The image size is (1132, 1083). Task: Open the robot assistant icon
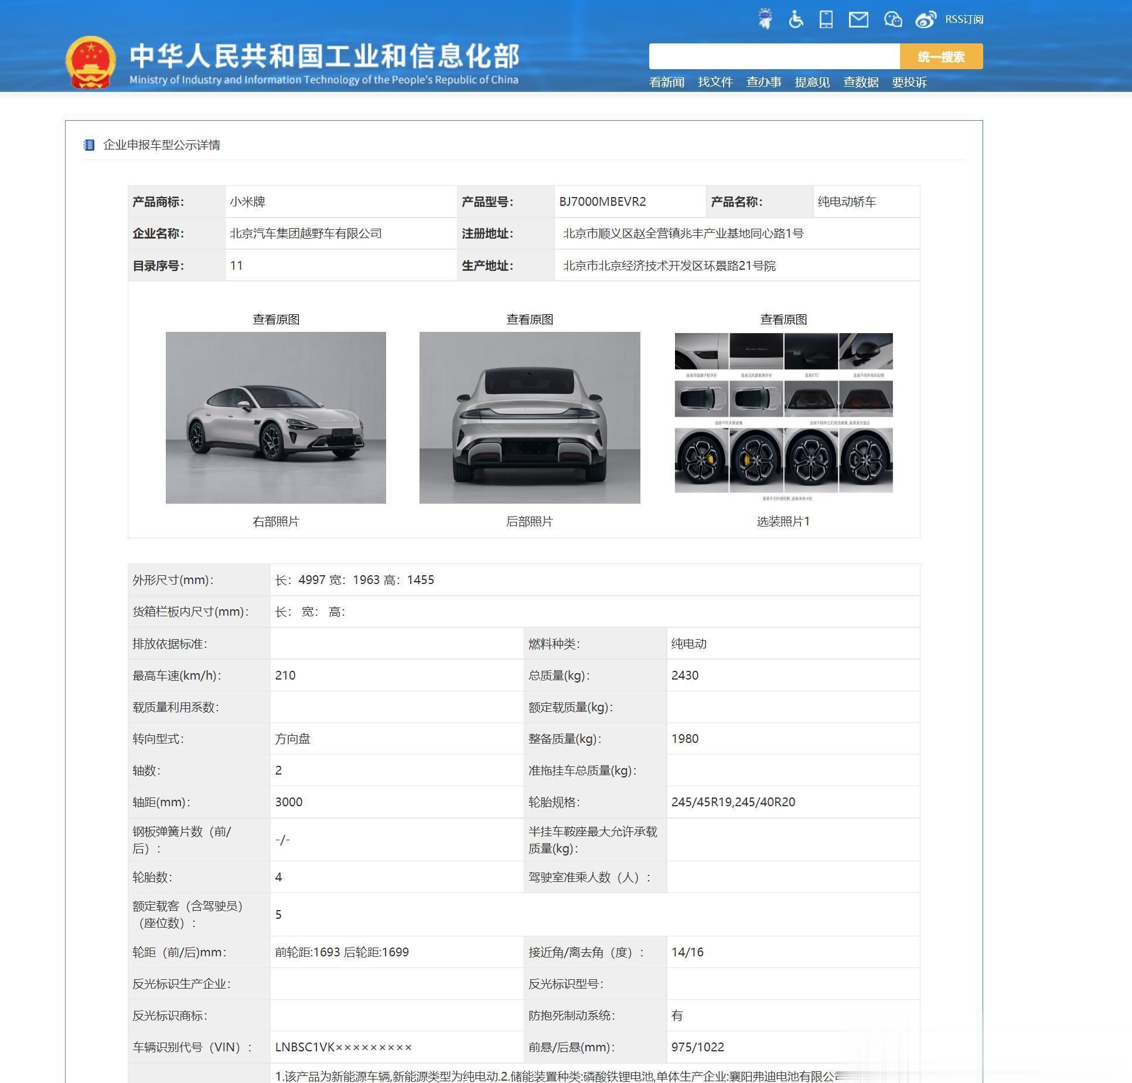tap(765, 19)
